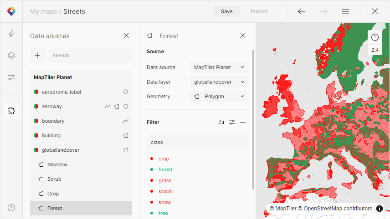Viewport: 390px width, 219px height.
Task: Select the Forest layer row
Action: 81,208
